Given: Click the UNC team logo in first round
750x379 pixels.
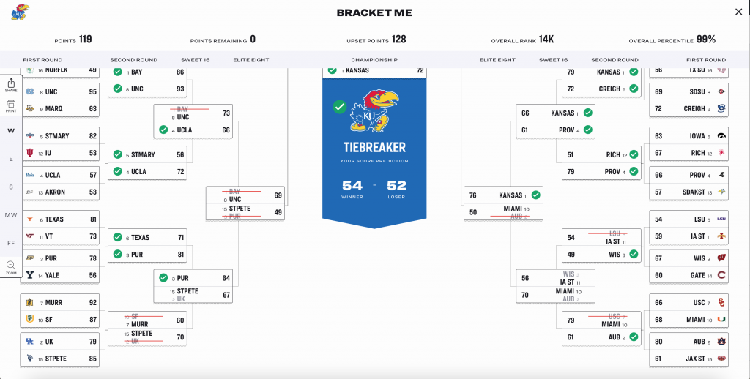Looking at the screenshot, I should pos(30,92).
